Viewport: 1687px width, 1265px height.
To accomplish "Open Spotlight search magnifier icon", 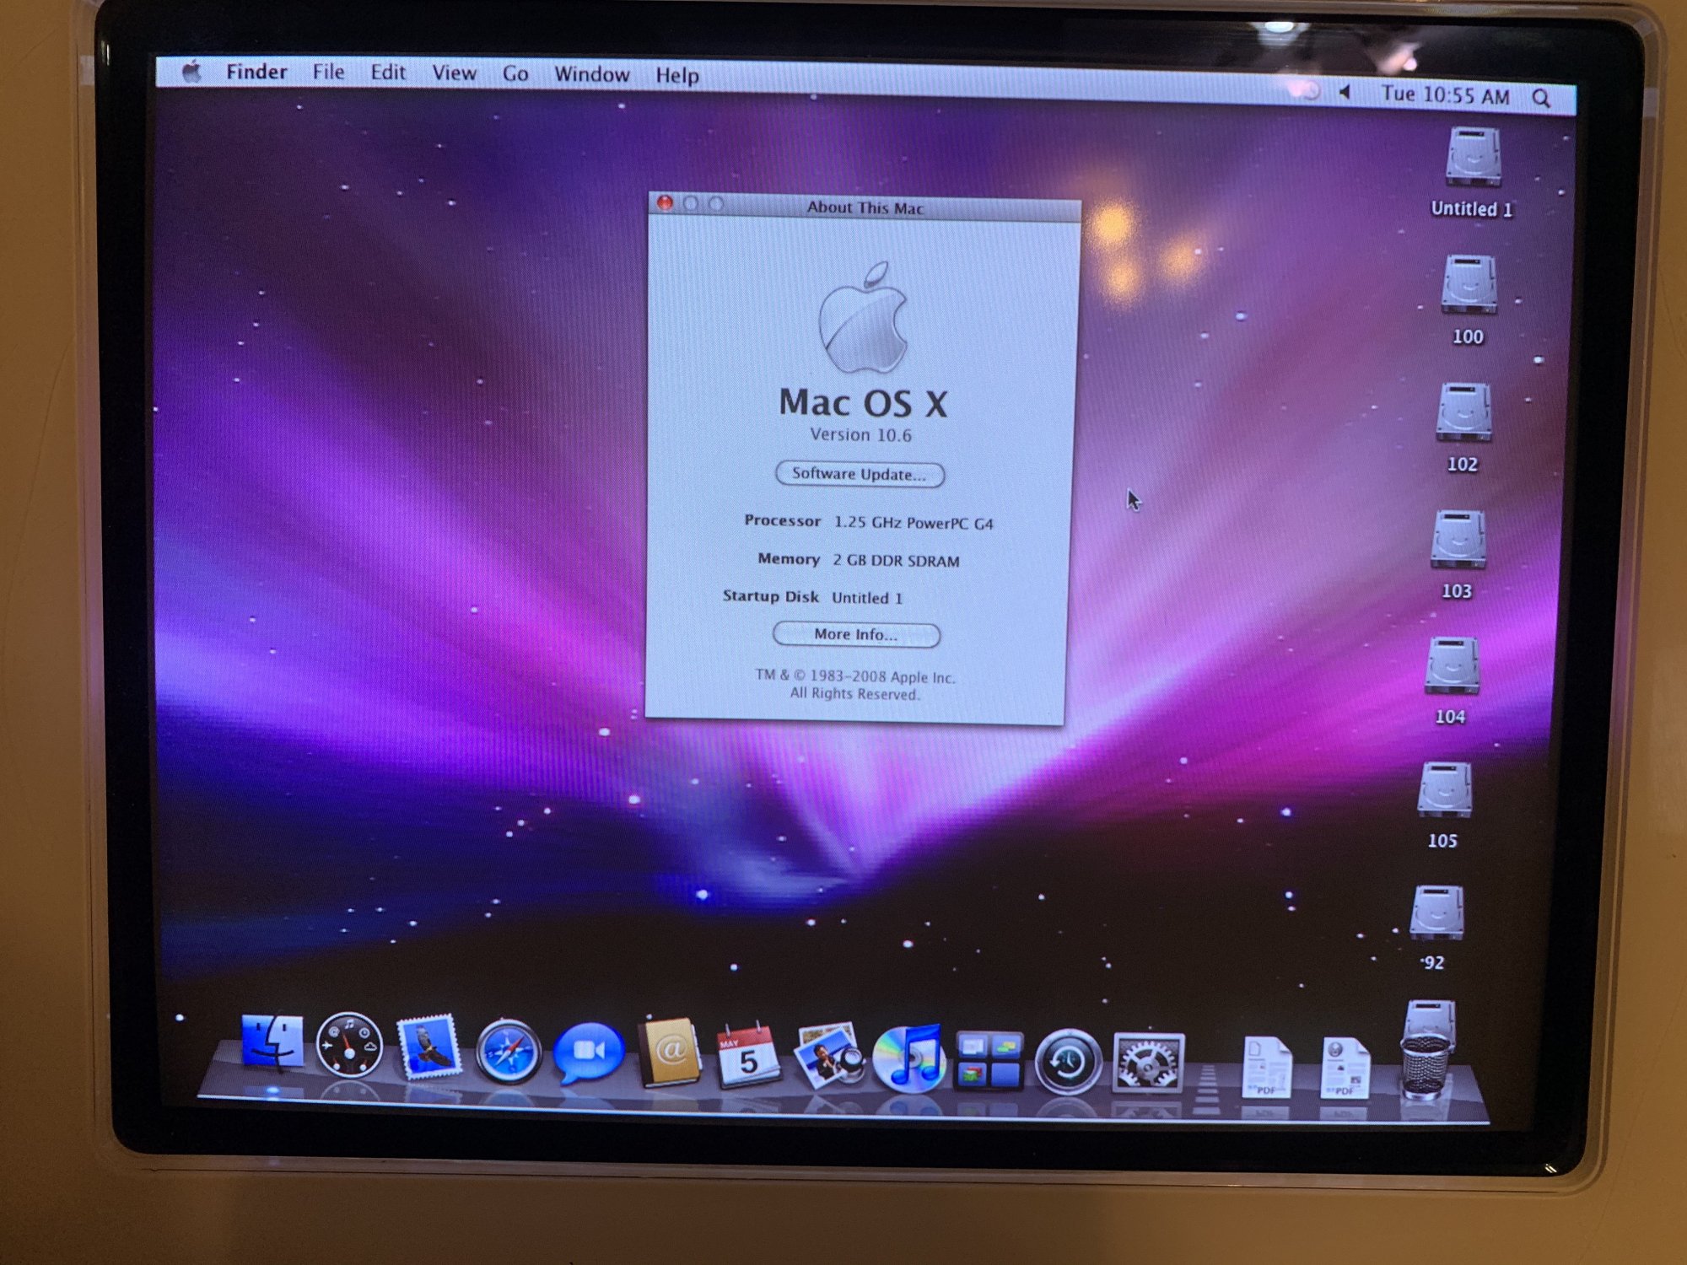I will click(1541, 99).
